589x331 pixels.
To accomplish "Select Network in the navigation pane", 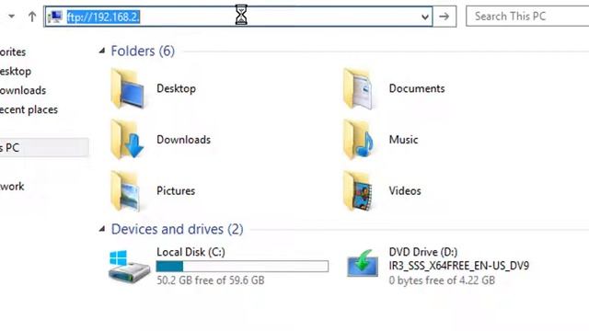I will click(12, 187).
